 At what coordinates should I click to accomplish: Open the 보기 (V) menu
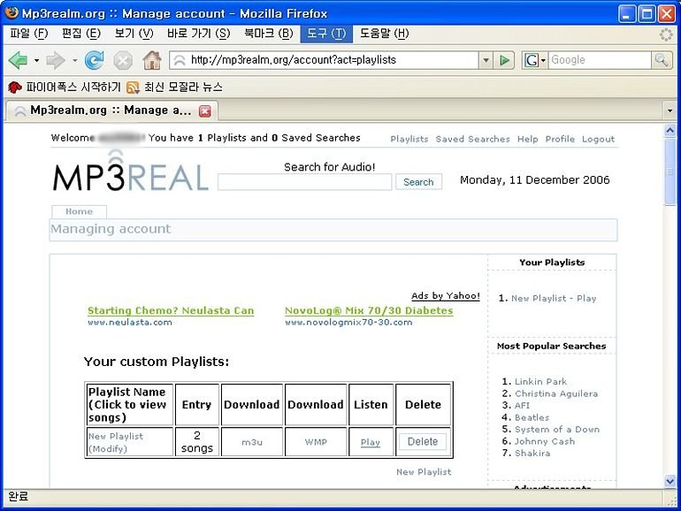[134, 34]
